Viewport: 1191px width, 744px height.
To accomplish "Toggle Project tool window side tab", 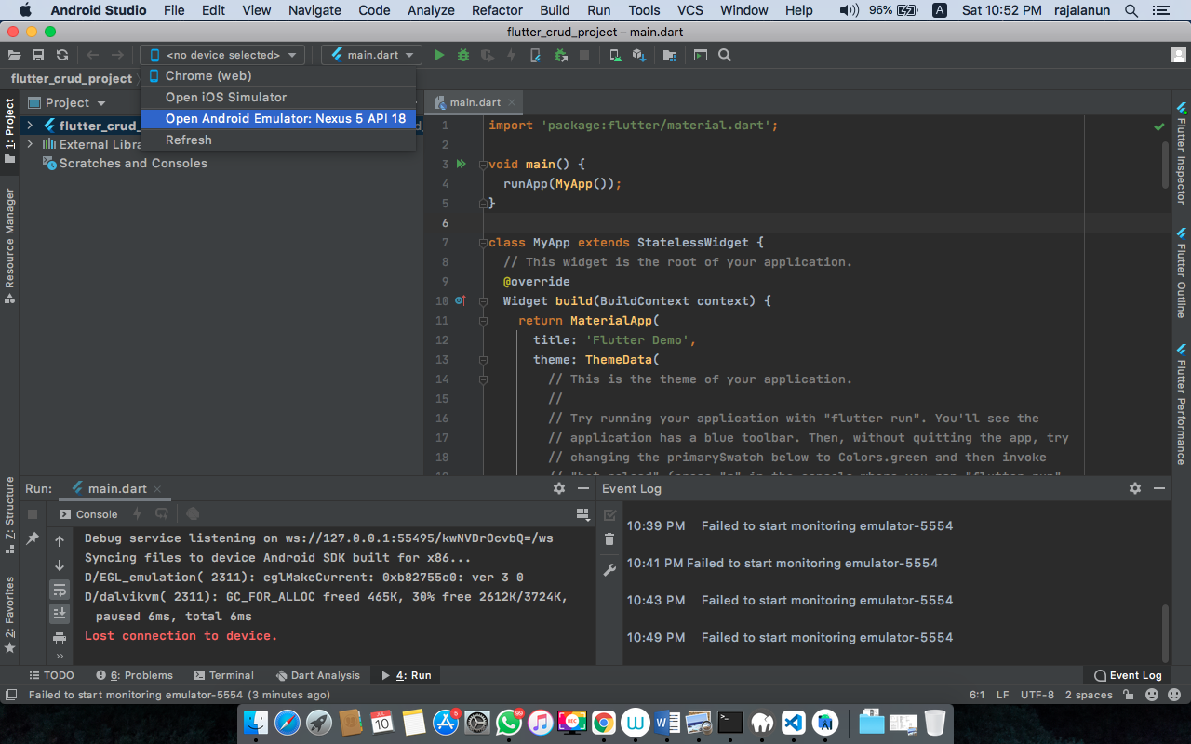I will pos(9,130).
